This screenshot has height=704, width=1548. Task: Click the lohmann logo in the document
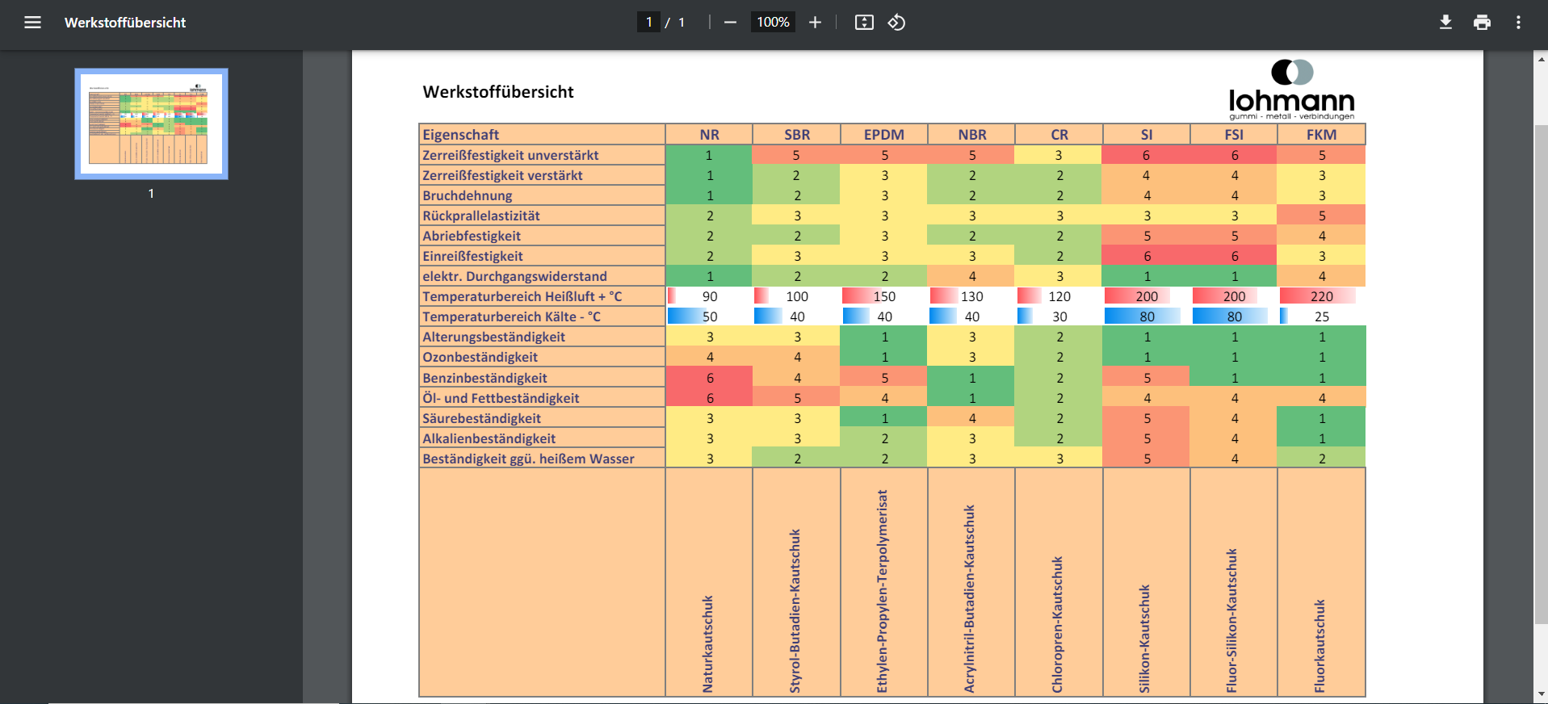point(1291,90)
